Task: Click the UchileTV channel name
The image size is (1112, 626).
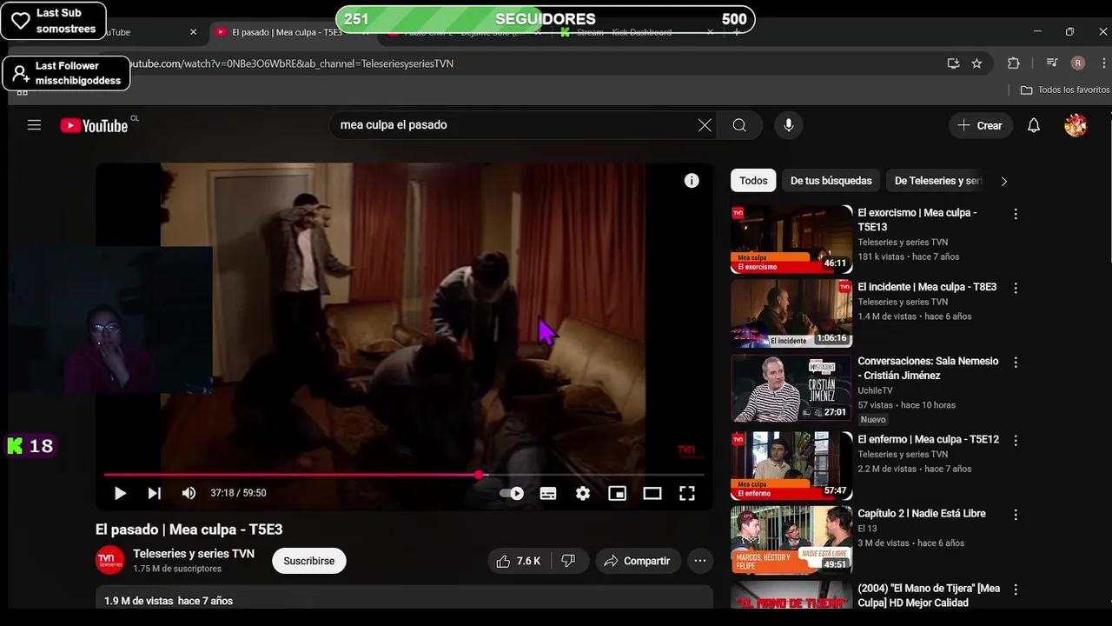Action: coord(875,391)
